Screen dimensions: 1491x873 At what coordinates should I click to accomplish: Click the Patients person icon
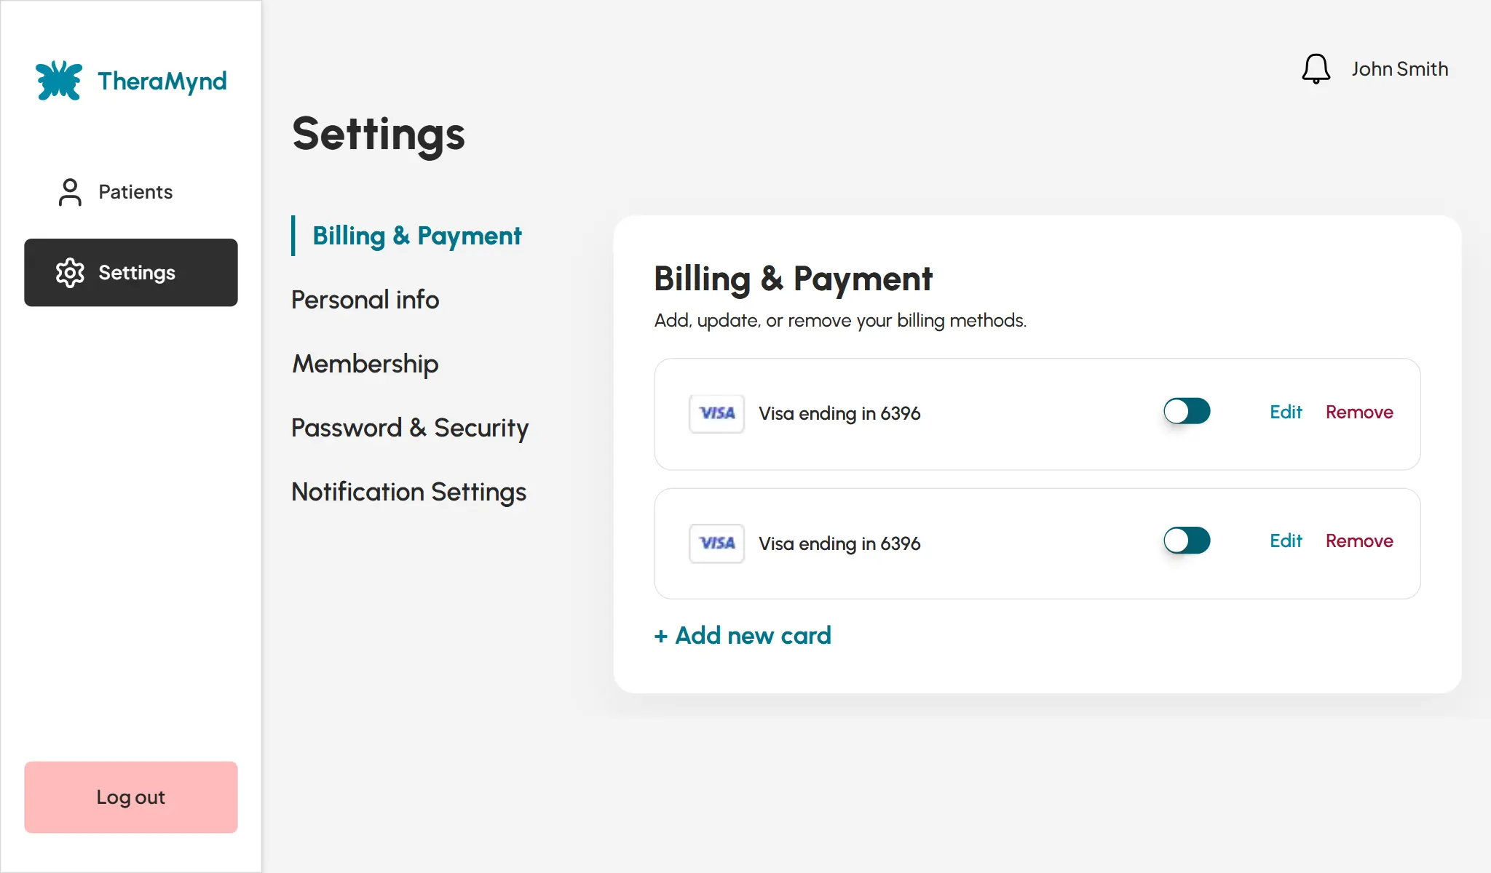pos(70,192)
